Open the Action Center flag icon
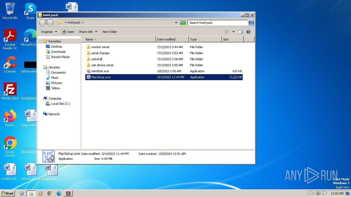The height and width of the screenshot is (197, 351). (x=325, y=193)
